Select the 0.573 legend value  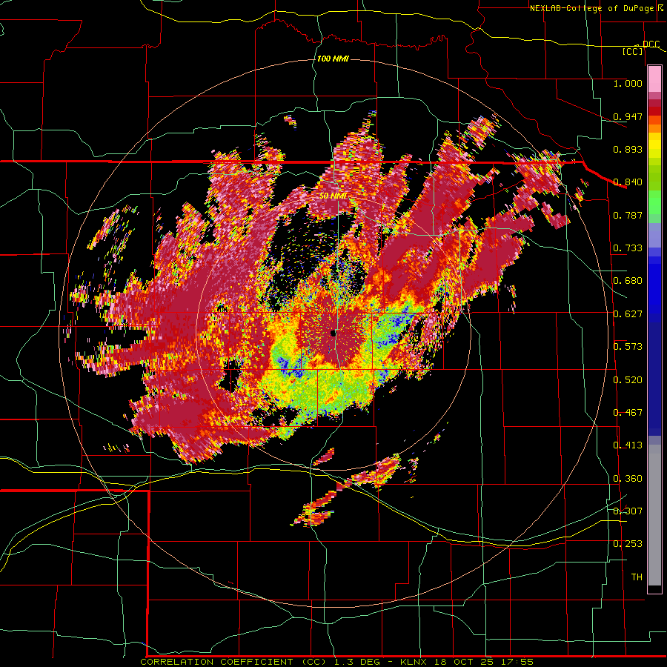tap(628, 347)
